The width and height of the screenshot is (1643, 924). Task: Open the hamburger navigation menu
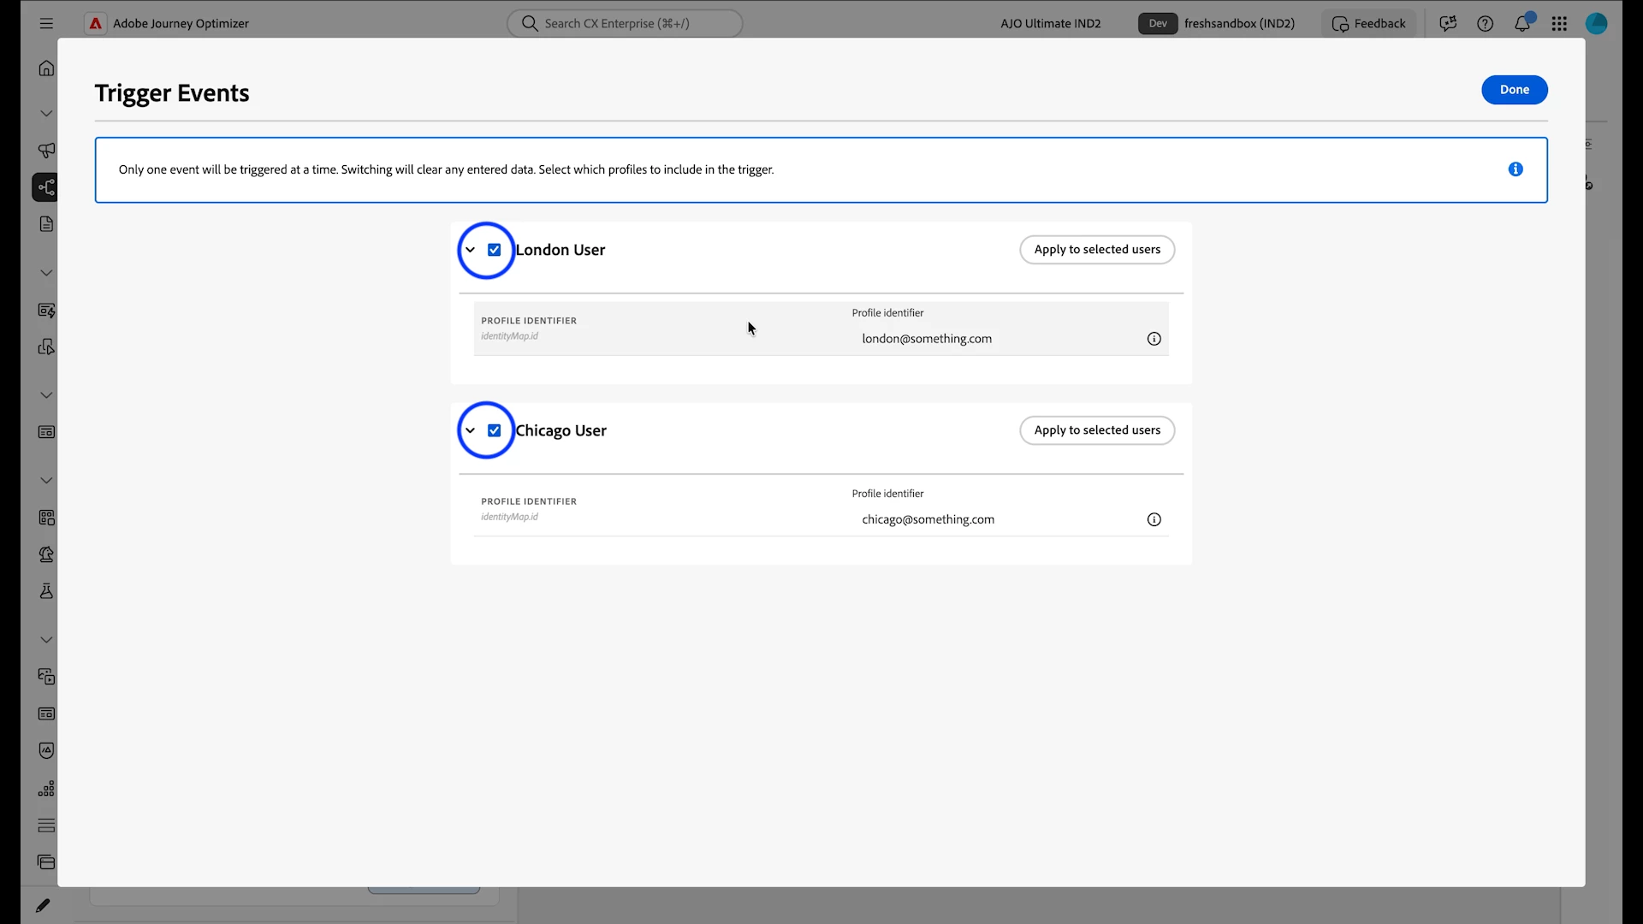click(46, 24)
